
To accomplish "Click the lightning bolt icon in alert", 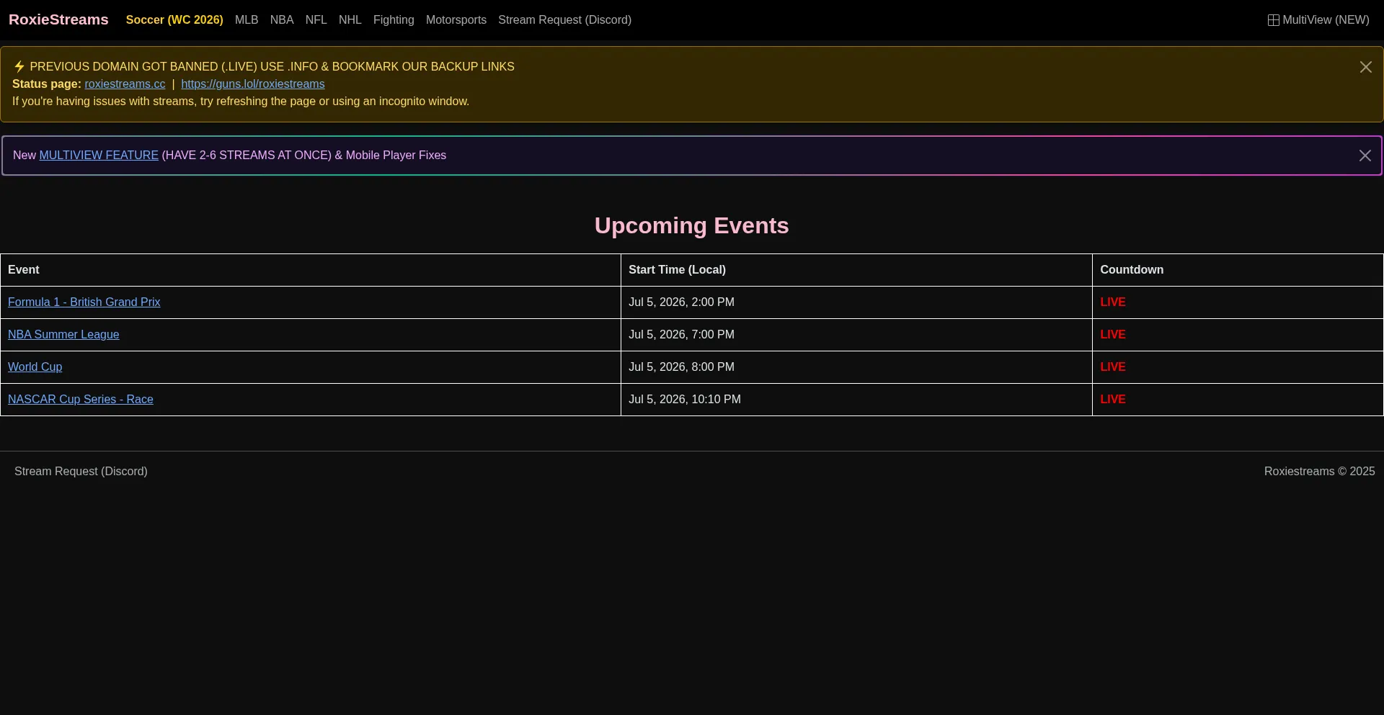I will (19, 66).
